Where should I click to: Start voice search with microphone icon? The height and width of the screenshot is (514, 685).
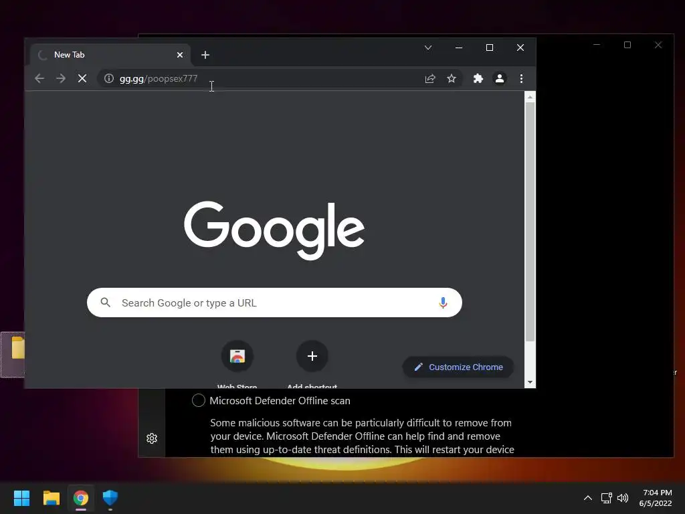click(x=443, y=303)
